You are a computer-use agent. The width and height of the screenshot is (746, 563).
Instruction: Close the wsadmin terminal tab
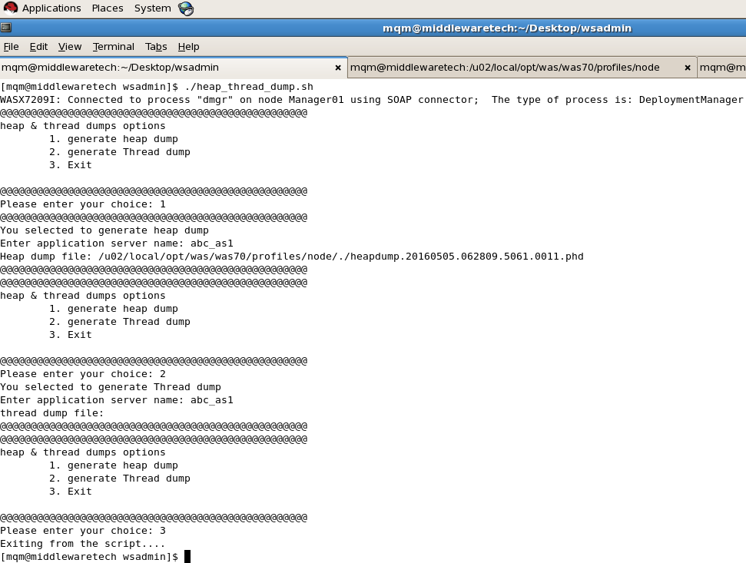[338, 68]
